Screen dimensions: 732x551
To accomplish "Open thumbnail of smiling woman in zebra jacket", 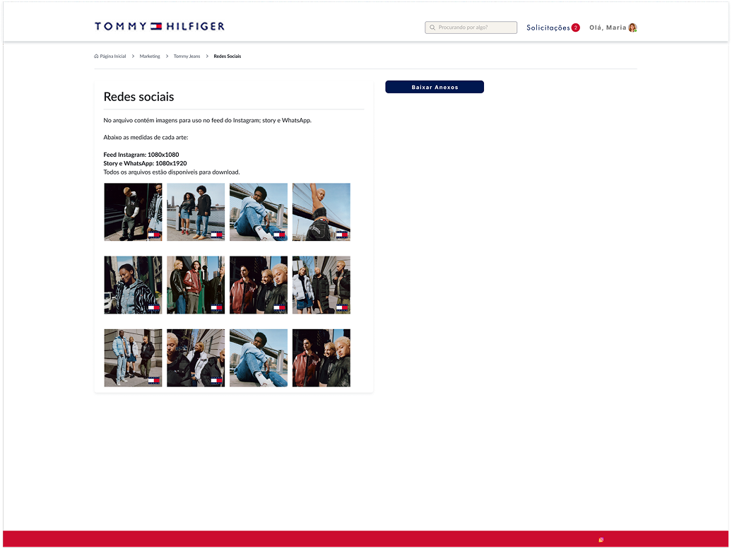I will pyautogui.click(x=133, y=285).
